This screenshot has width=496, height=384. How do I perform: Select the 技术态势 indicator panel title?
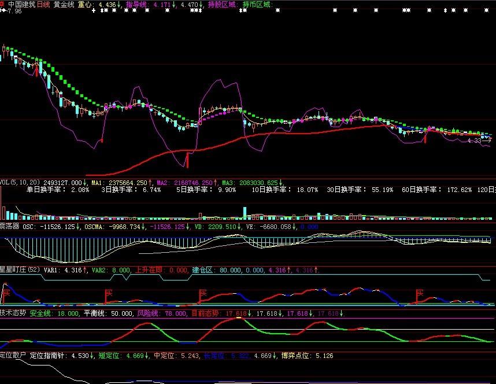pos(13,313)
